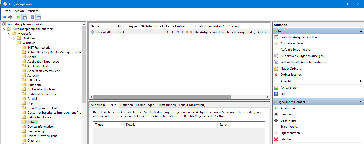
Task: Select the Bluetooth folder
Action: (x=34, y=85)
